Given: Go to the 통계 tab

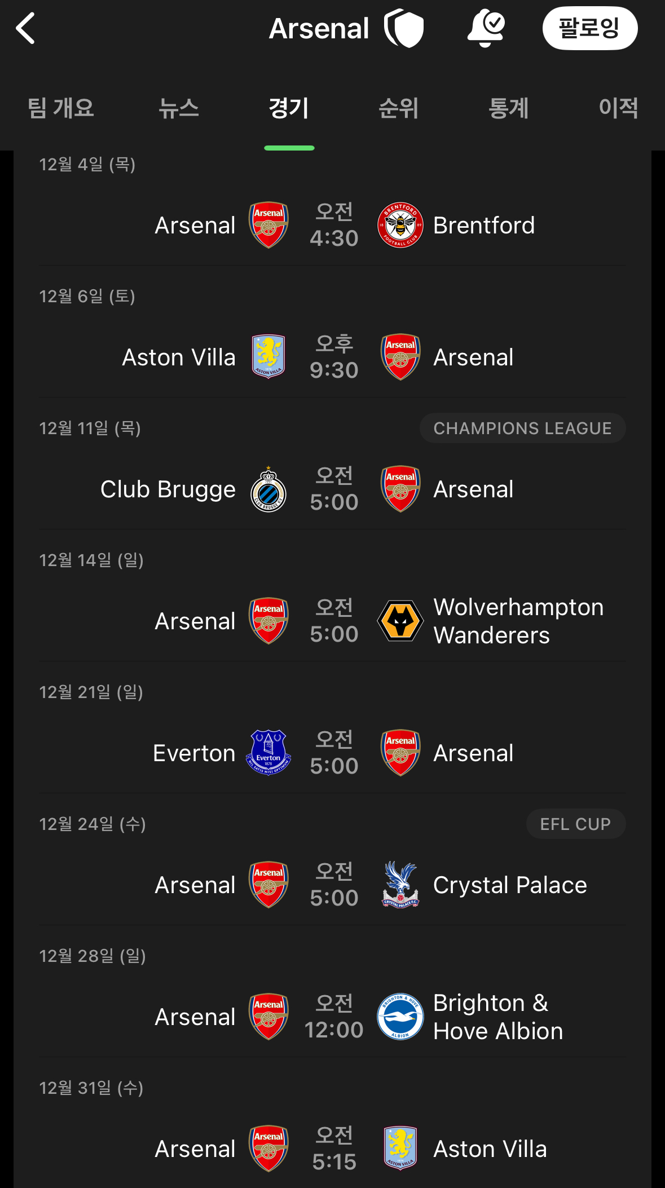Looking at the screenshot, I should [509, 108].
